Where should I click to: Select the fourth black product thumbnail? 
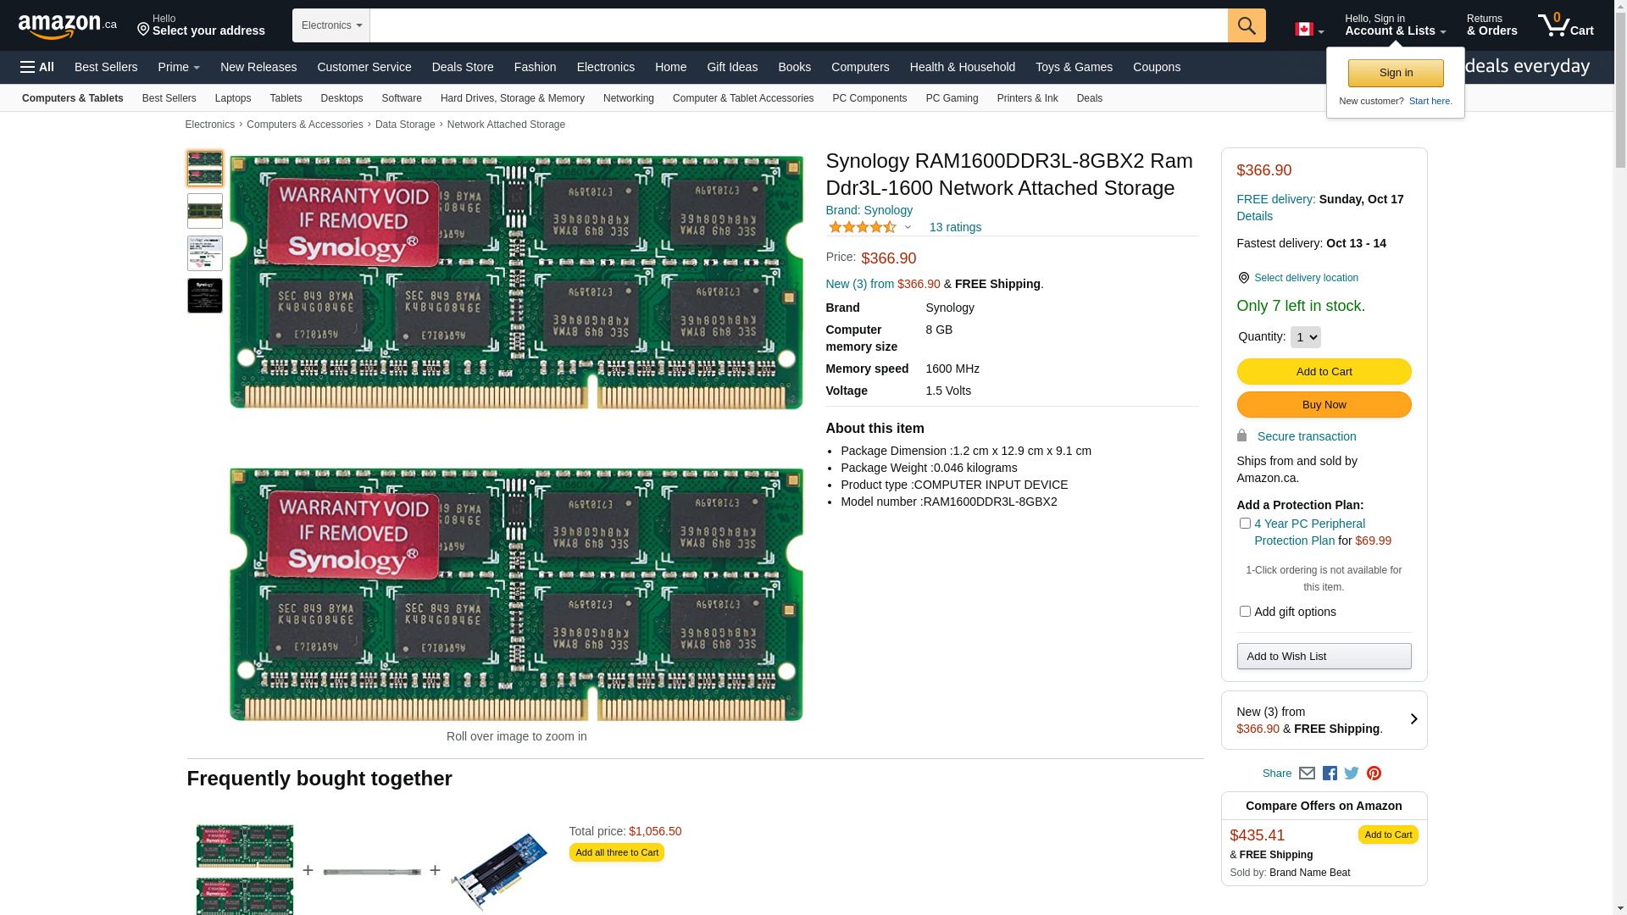click(x=205, y=296)
